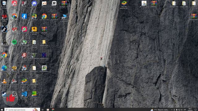
Task: Open the notification center
Action: tap(196, 110)
